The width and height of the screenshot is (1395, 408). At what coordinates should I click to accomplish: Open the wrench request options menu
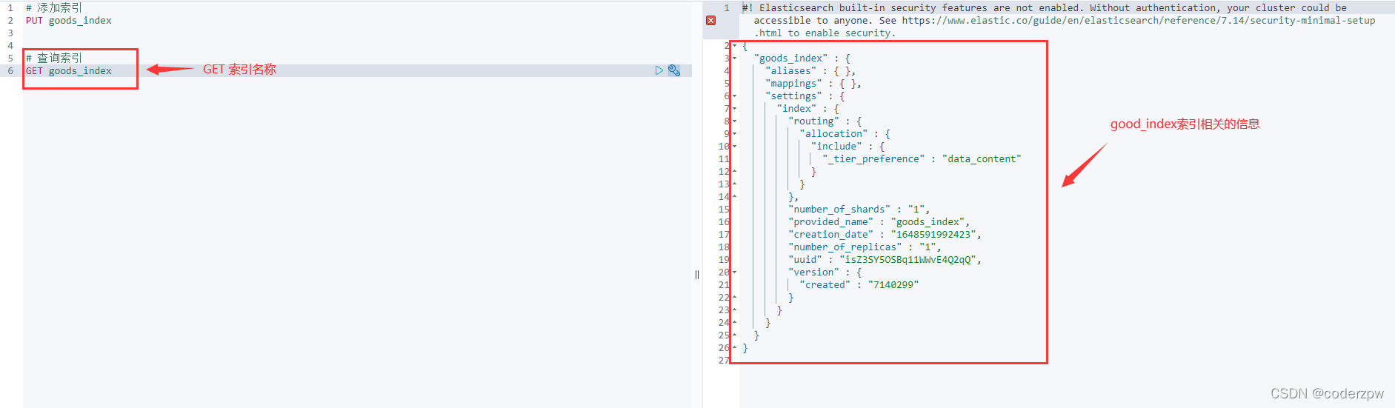[x=674, y=70]
